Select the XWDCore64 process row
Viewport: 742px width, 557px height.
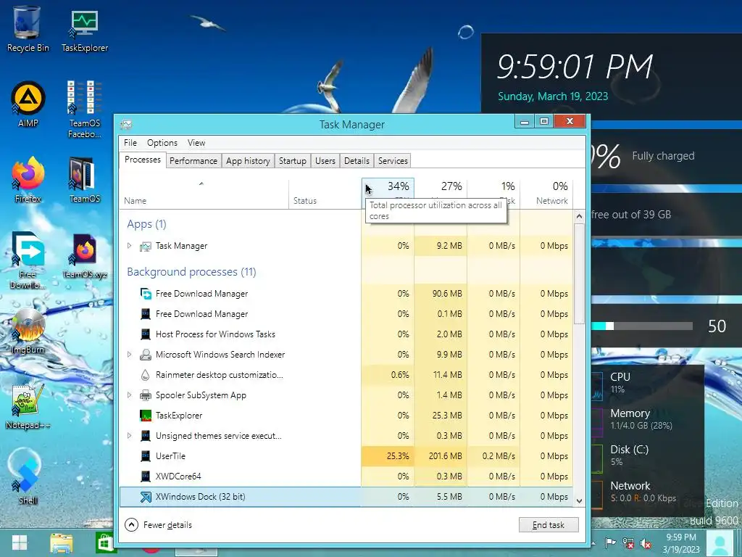[x=346, y=476]
